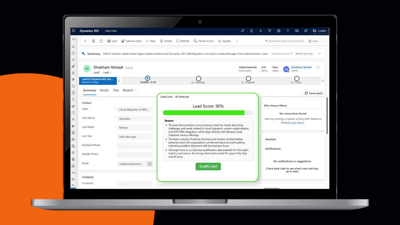Viewport: 400px width, 225px height.
Task: Open the Learn More link
Action: point(297,123)
